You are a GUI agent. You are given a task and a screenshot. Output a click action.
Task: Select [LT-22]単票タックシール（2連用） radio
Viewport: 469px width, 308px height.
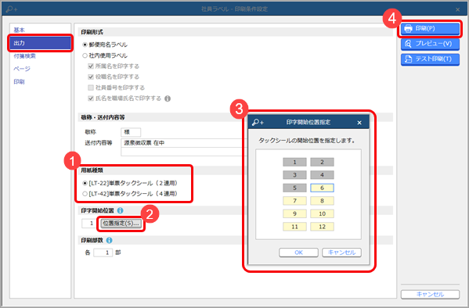point(85,183)
